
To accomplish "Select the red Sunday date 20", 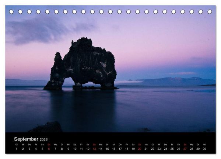I will [140, 149].
